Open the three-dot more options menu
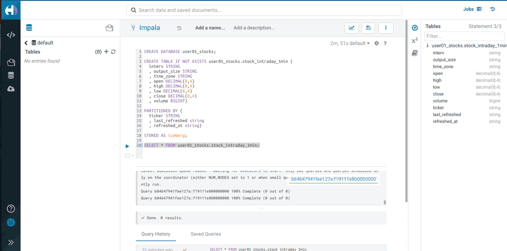The image size is (507, 251). tap(386, 28)
